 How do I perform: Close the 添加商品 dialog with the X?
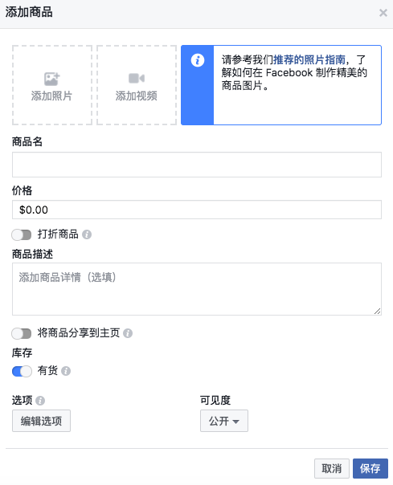(x=383, y=13)
